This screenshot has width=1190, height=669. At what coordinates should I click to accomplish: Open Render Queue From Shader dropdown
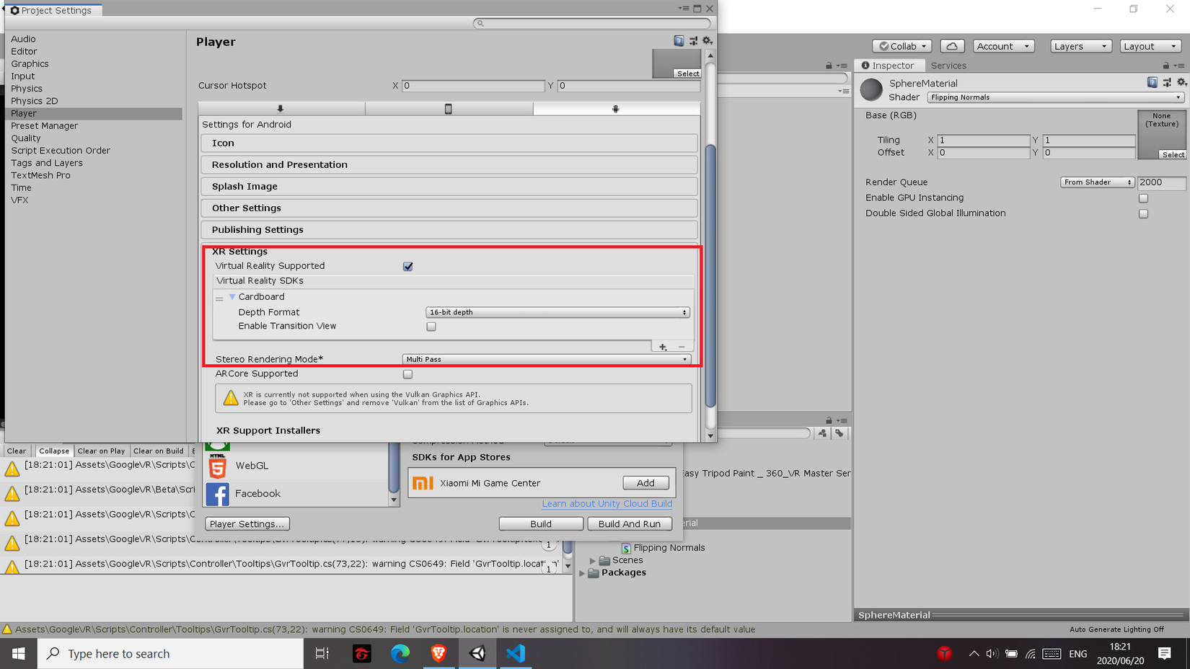point(1097,182)
